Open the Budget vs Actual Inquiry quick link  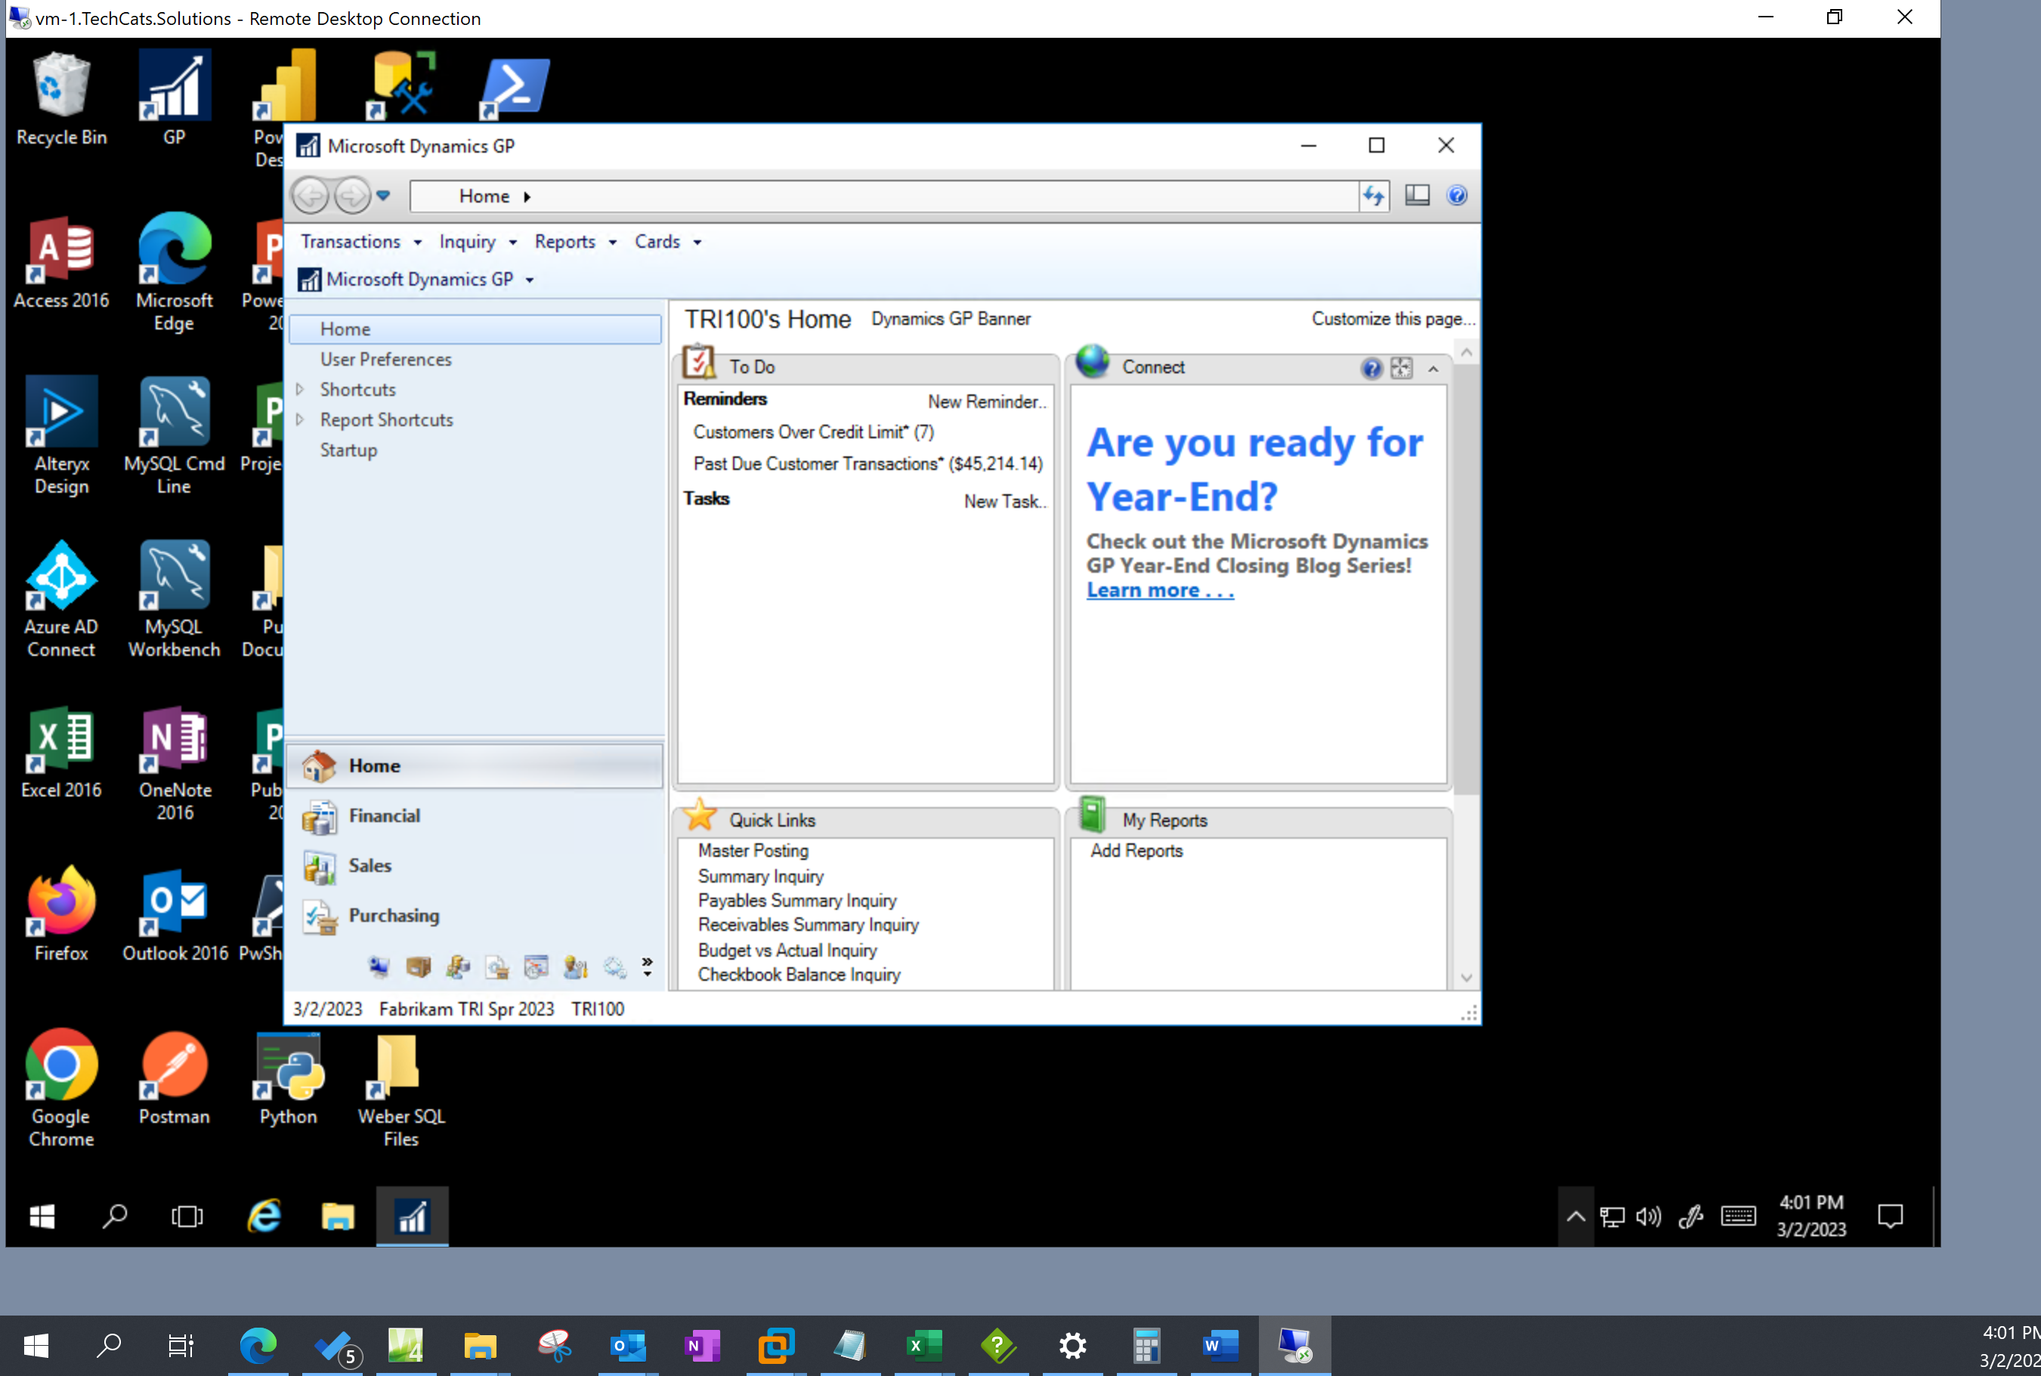[787, 951]
